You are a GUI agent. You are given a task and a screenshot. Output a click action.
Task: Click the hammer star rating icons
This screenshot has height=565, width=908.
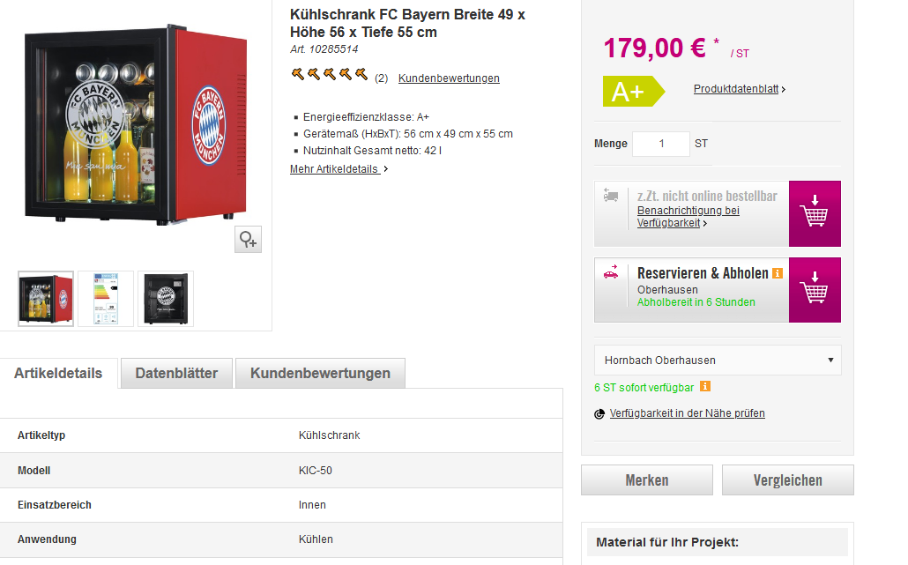pos(330,74)
